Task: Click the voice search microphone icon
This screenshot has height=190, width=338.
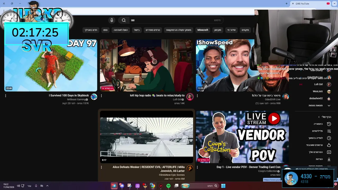Action: (112, 20)
